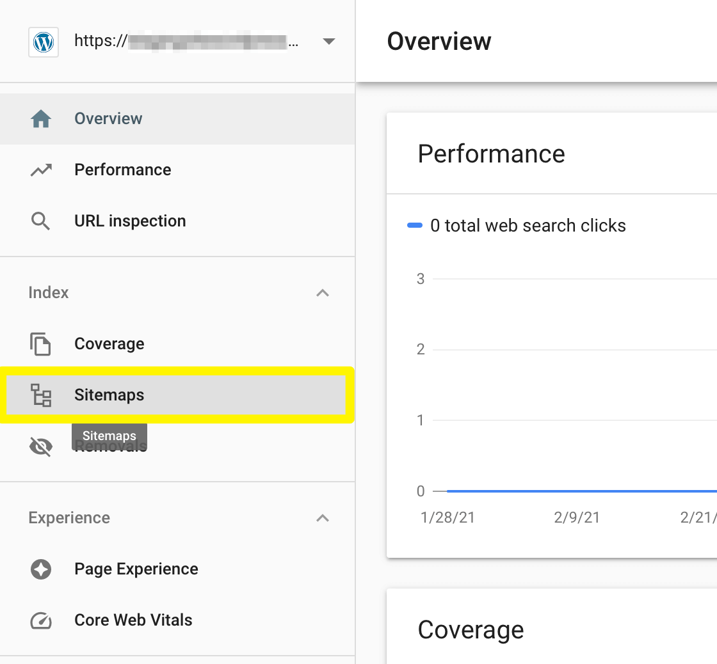Click the Performance card heading
717x664 pixels.
(x=491, y=154)
